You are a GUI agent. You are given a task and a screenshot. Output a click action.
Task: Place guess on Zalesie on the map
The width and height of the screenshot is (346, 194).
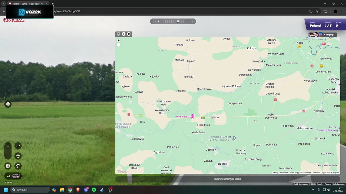215,117
